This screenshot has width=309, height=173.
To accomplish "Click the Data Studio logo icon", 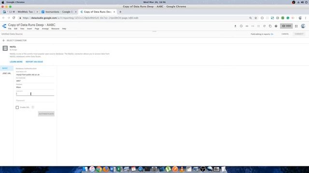I will point(4,26).
